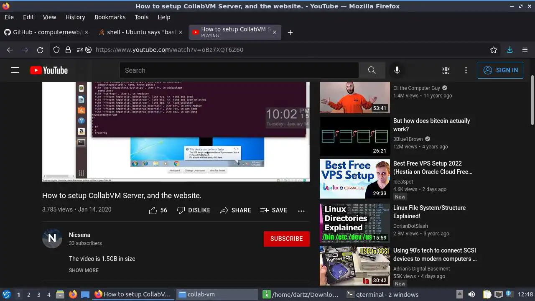This screenshot has height=301, width=535.
Task: Go to YouTube home via the logo
Action: coord(49,70)
